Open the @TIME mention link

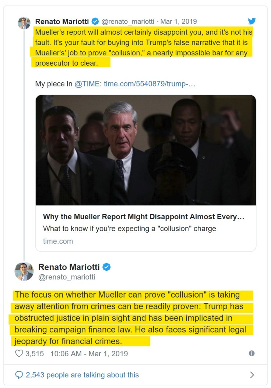87,84
